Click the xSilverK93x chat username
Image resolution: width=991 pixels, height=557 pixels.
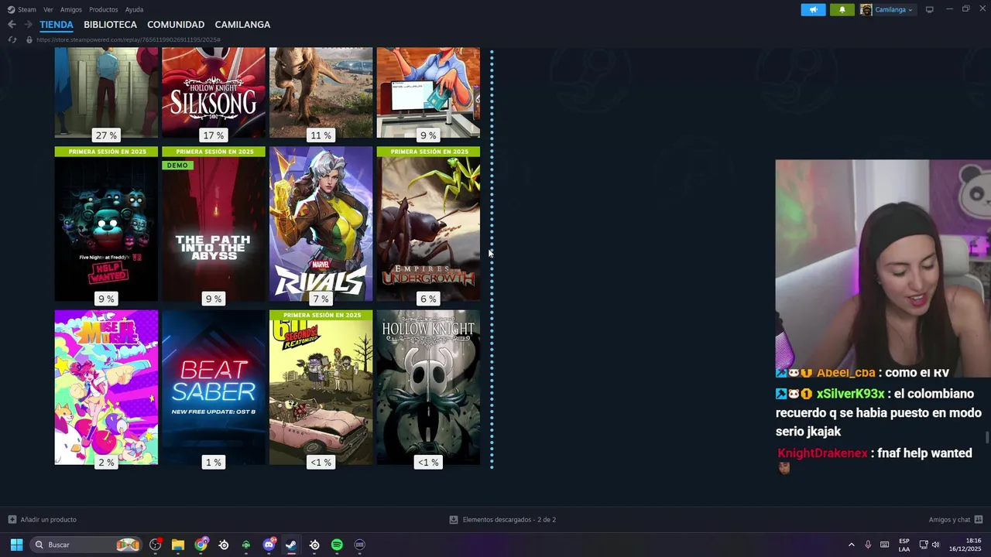[850, 394]
